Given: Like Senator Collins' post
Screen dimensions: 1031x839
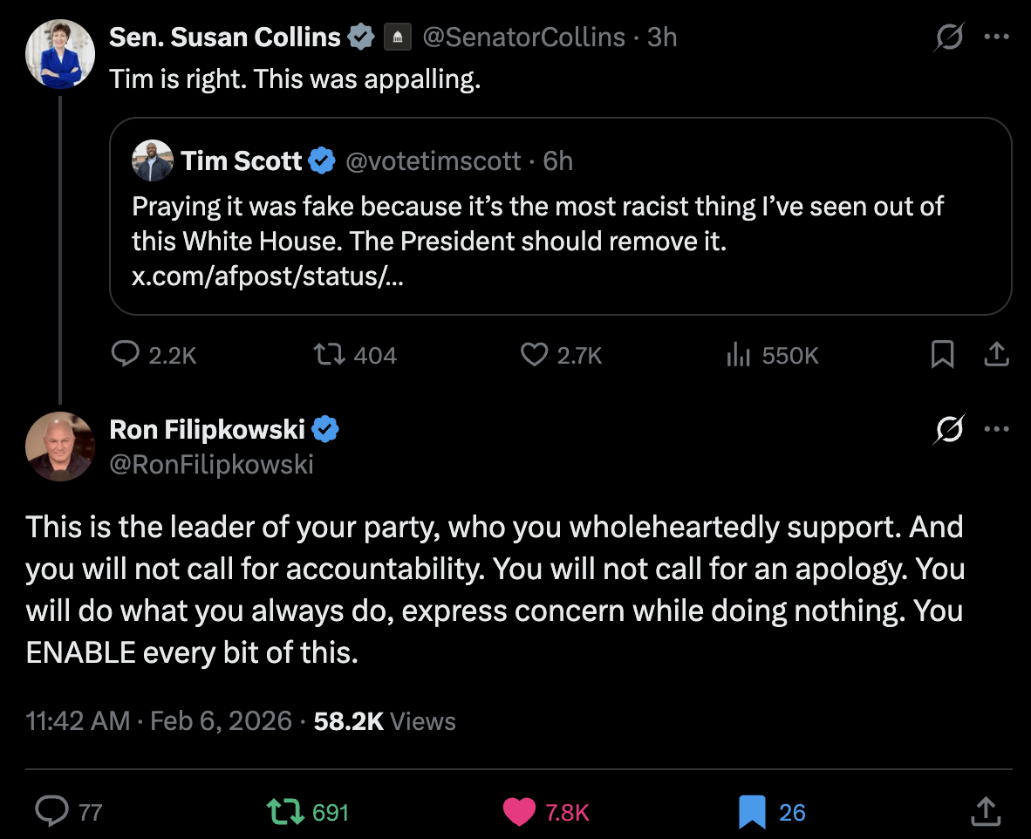Looking at the screenshot, I should (x=534, y=355).
